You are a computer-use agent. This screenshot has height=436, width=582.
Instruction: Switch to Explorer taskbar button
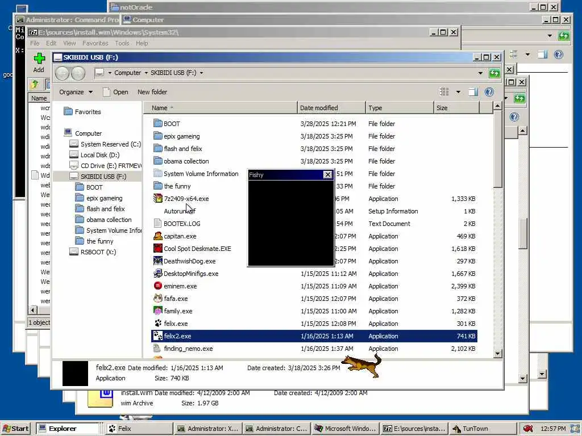tap(68, 429)
